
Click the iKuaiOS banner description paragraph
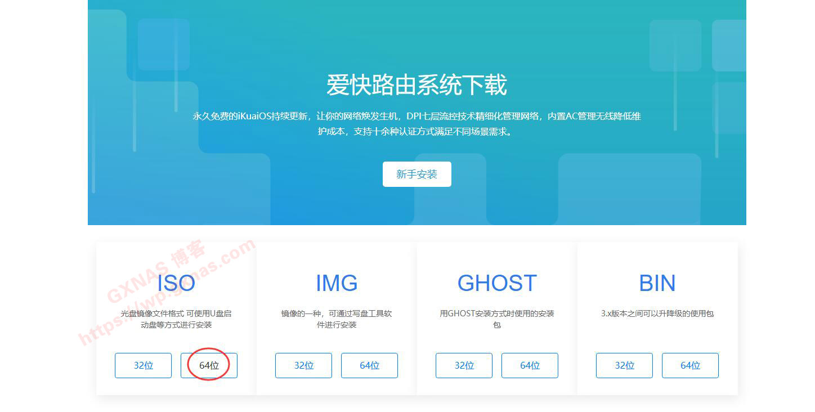(417, 124)
